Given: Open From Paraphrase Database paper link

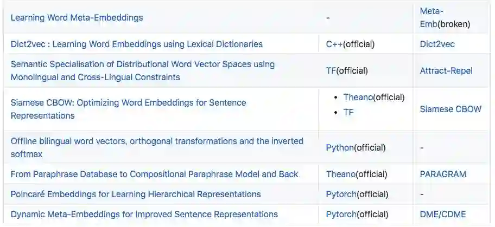Looking at the screenshot, I should tap(154, 174).
